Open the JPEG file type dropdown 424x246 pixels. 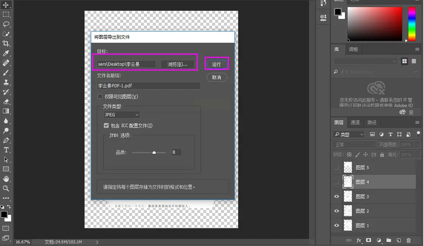point(122,114)
